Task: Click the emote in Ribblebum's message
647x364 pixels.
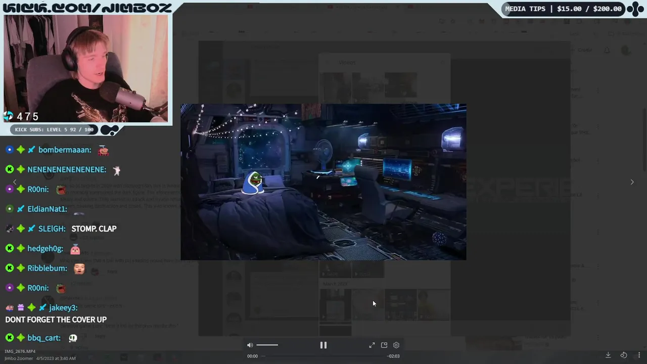Action: (79, 268)
